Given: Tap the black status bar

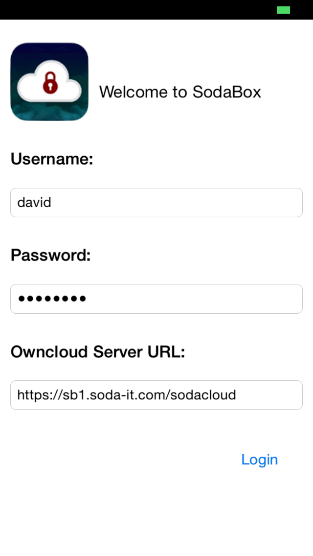Looking at the screenshot, I should [x=156, y=10].
